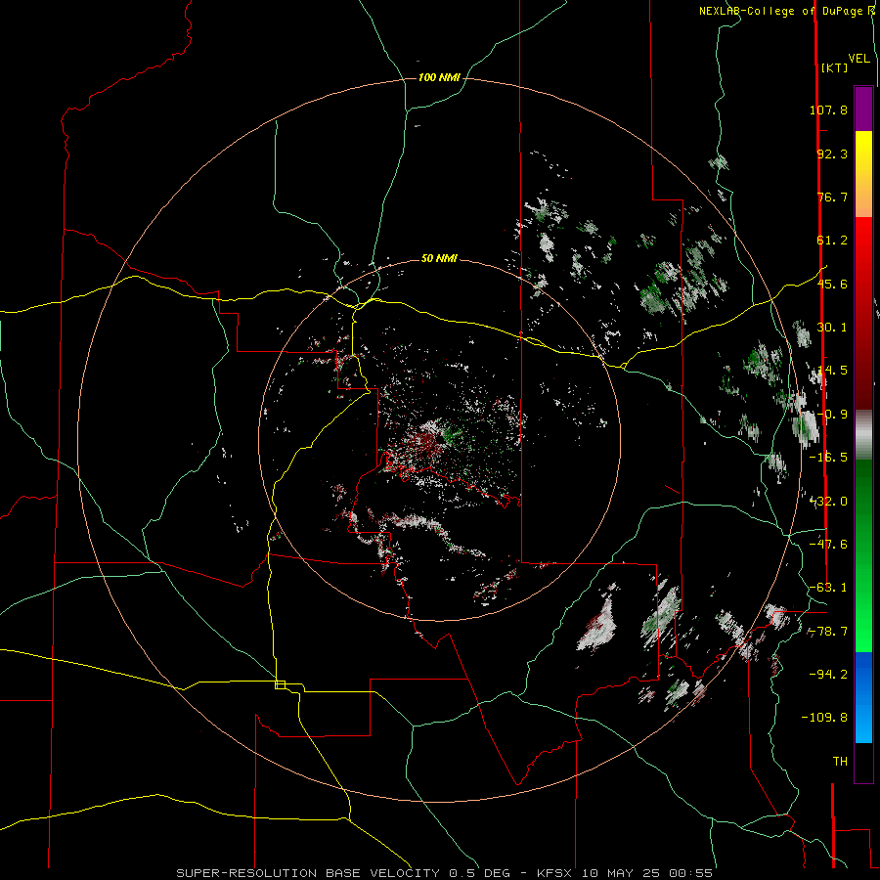Click the VEL legend title

tap(858, 59)
